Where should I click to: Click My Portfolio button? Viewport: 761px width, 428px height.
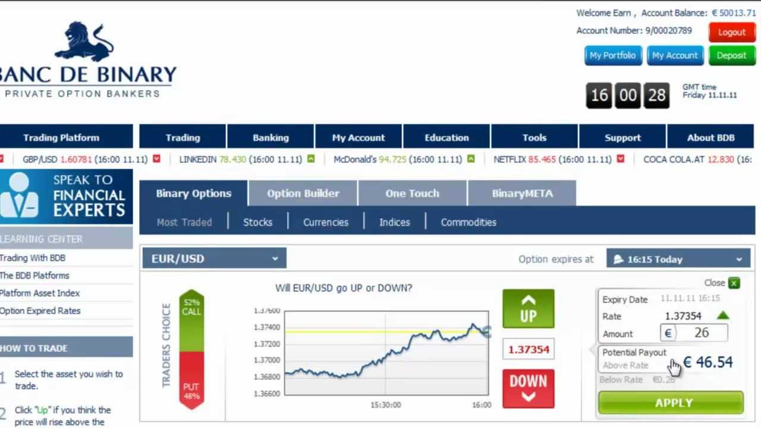tap(613, 55)
